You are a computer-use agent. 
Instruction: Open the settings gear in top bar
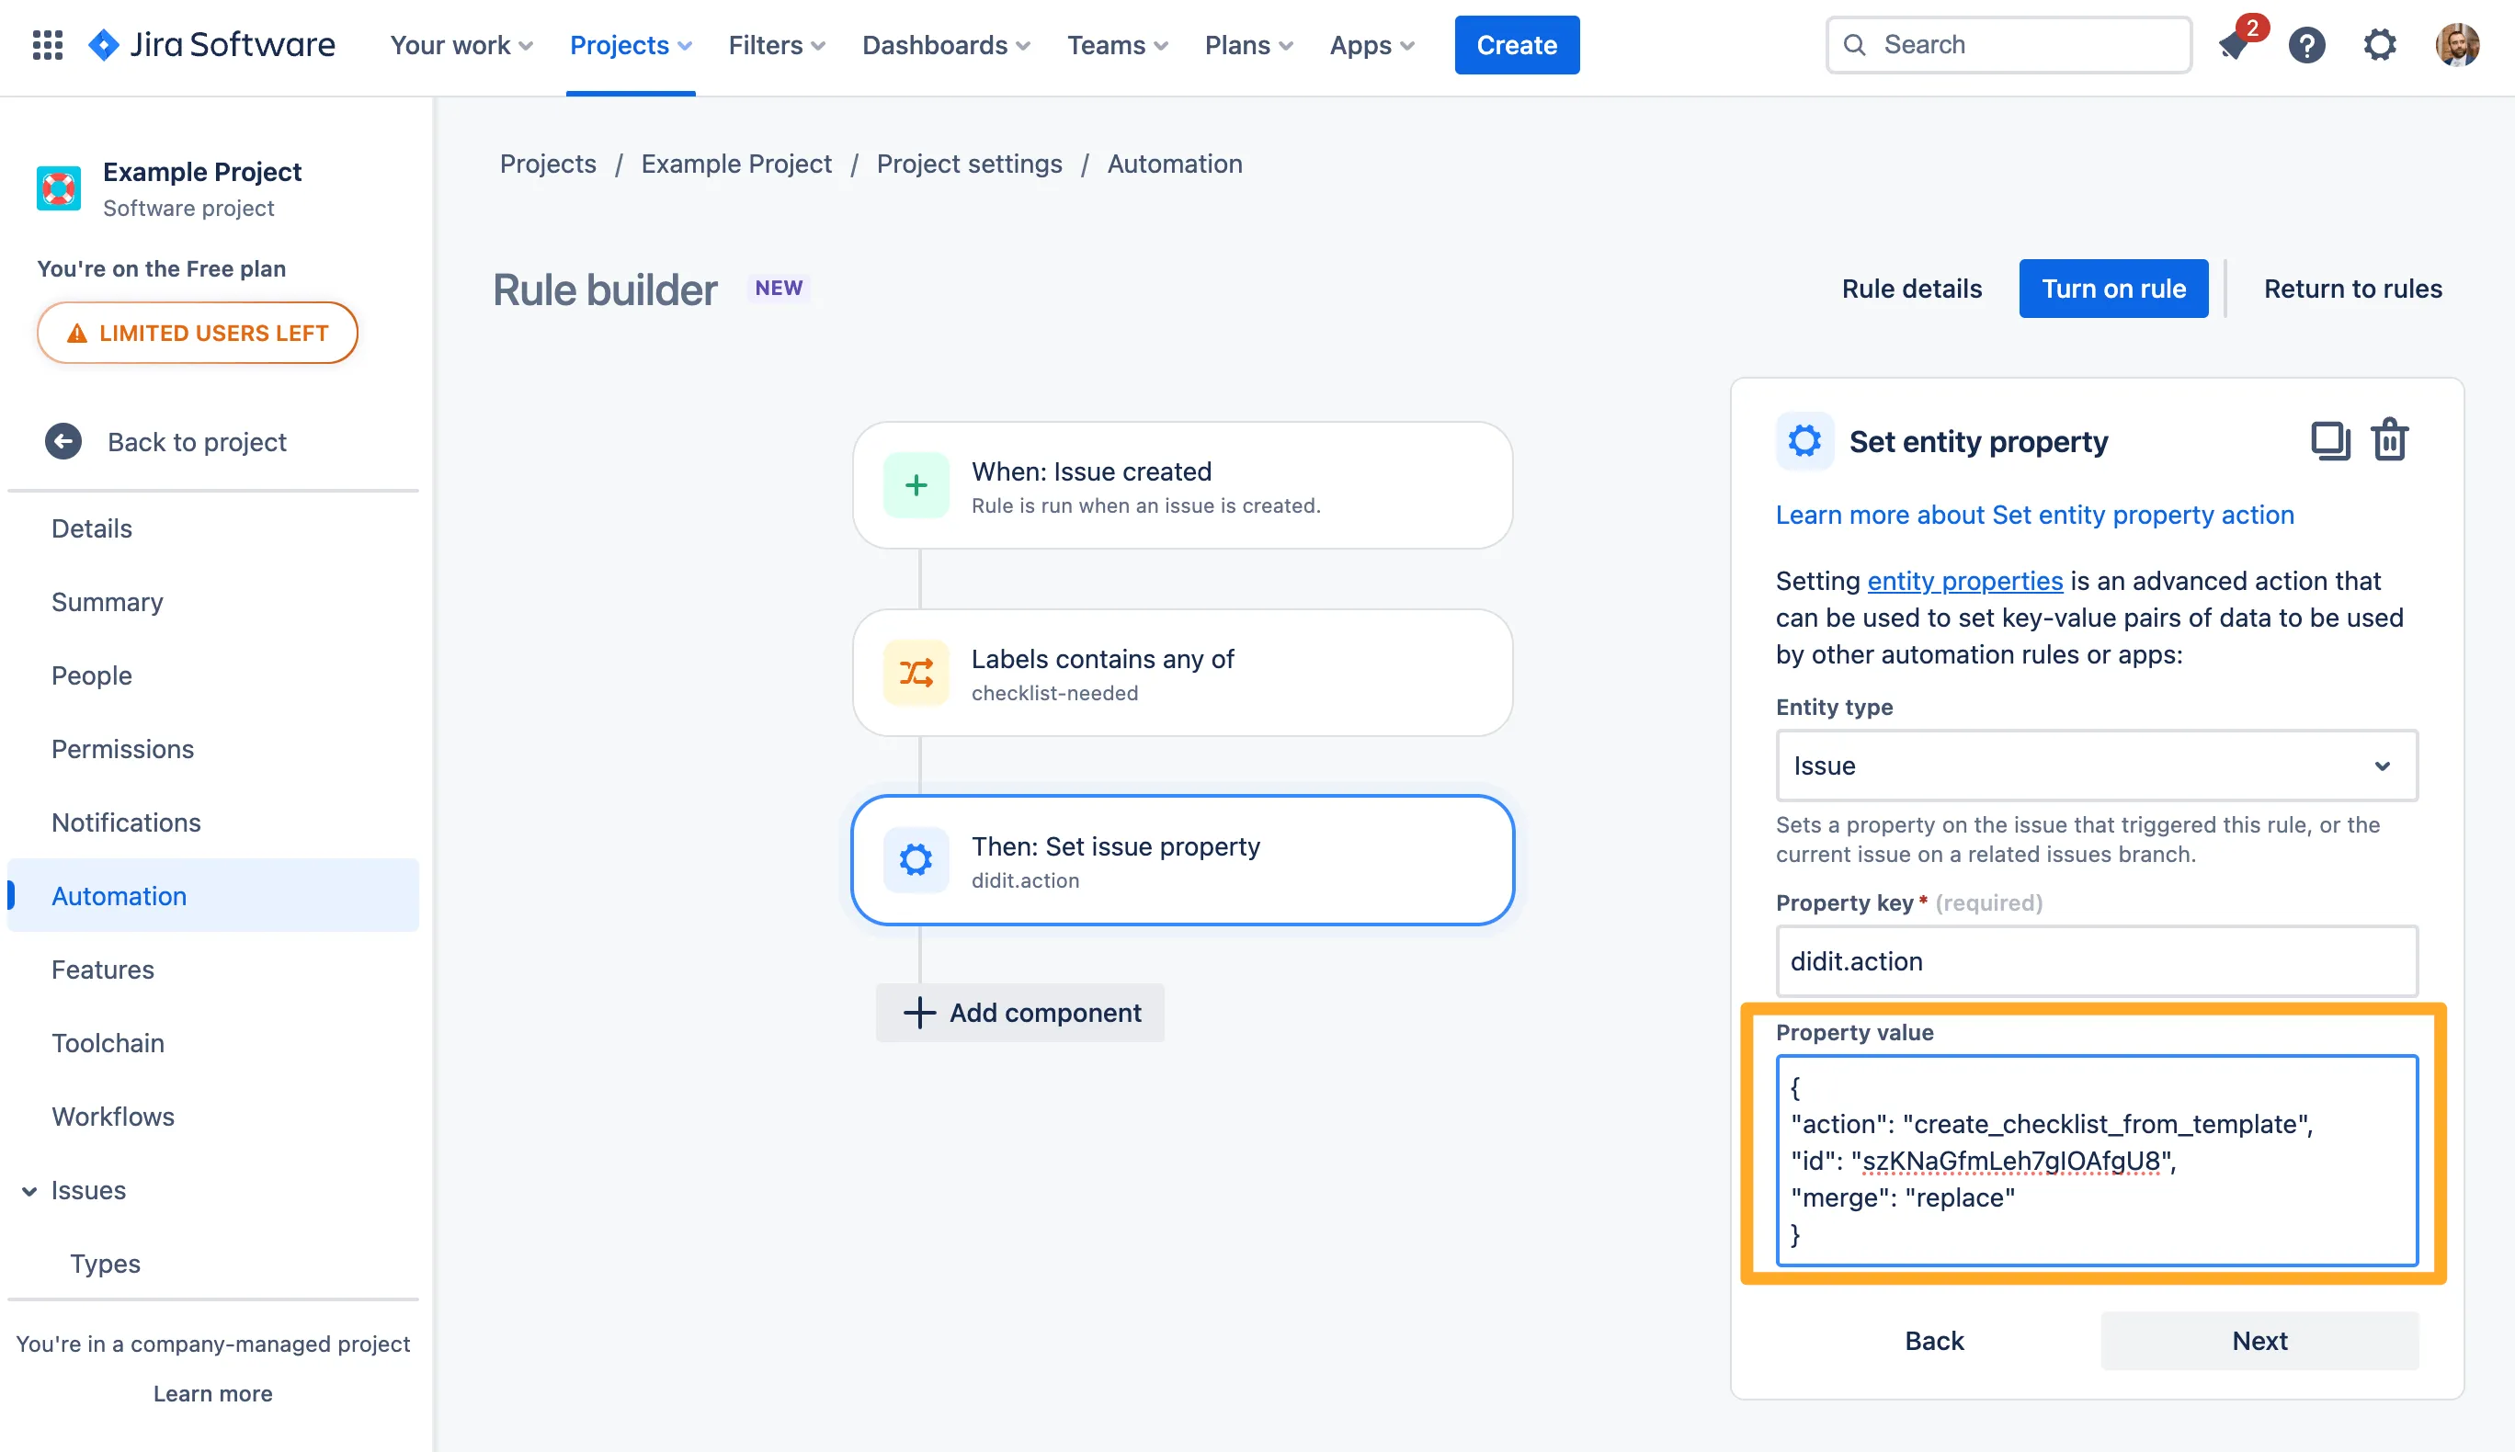[2379, 45]
